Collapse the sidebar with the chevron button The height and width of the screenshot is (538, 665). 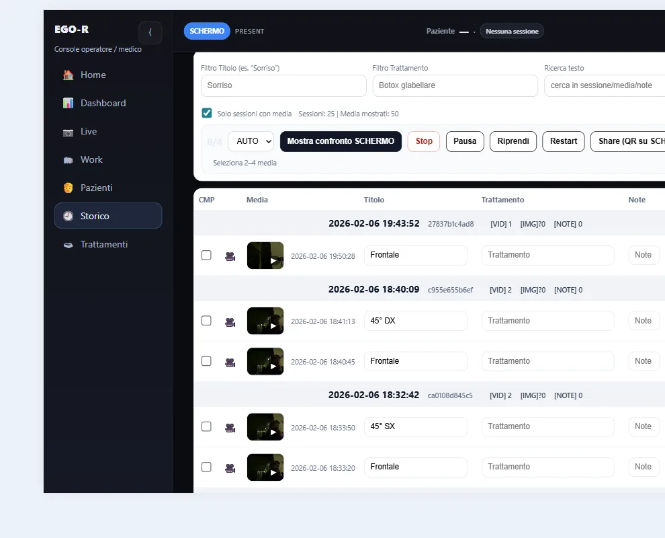point(150,32)
